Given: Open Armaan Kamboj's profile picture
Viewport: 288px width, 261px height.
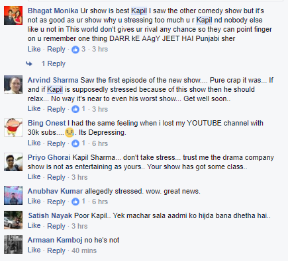Looking at the screenshot, I should click(13, 244).
